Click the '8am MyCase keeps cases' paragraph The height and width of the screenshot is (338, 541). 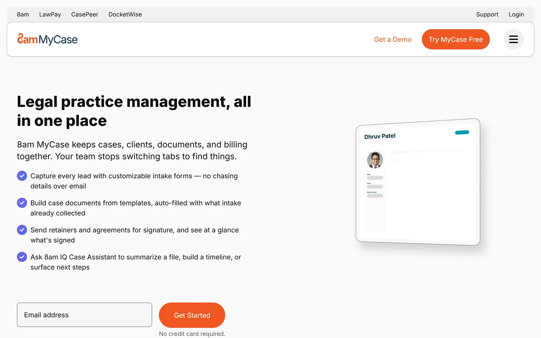click(x=132, y=150)
